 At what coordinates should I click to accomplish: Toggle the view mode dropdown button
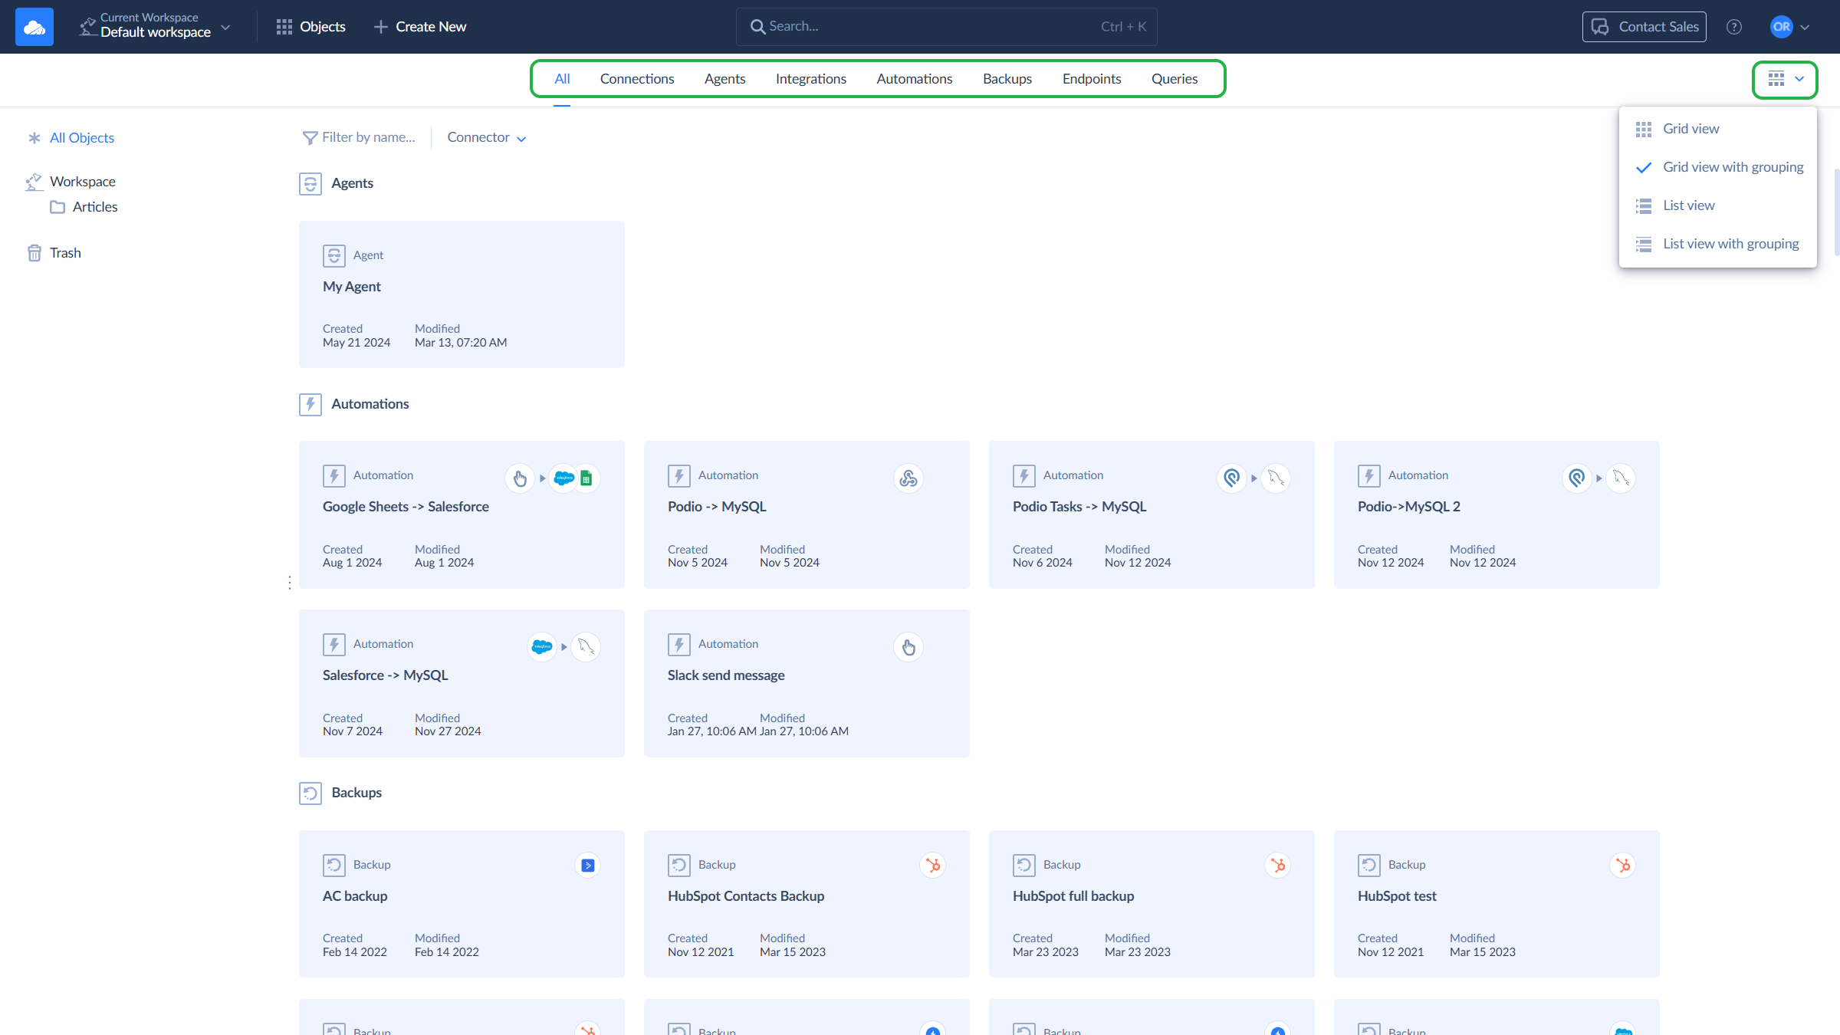(x=1785, y=79)
